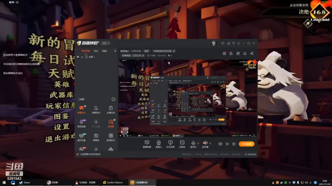This screenshot has width=332, height=186.
Task: Add a 直播屏幕 screen capture source
Action: (147, 144)
